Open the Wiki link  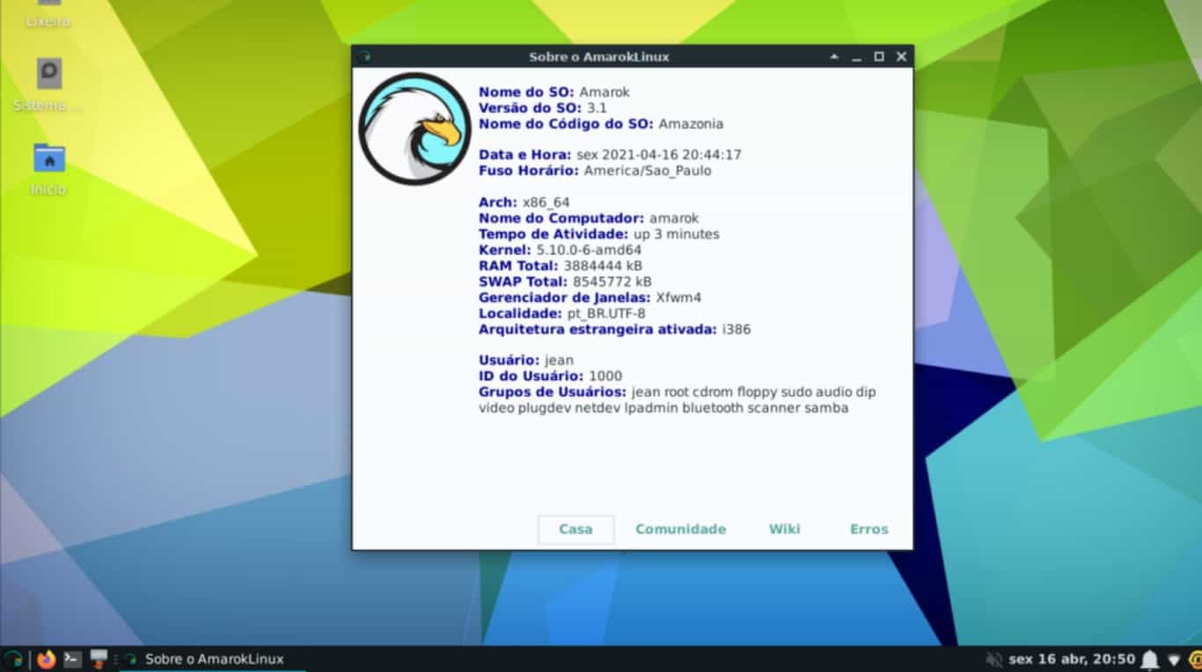[x=784, y=530]
